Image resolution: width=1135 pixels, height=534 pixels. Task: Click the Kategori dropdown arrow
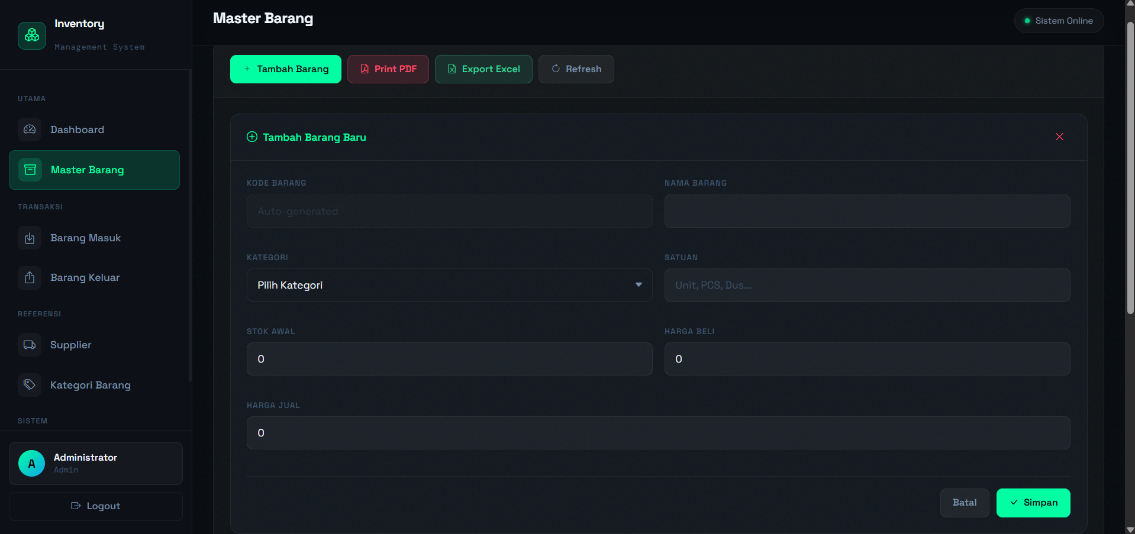coord(639,285)
